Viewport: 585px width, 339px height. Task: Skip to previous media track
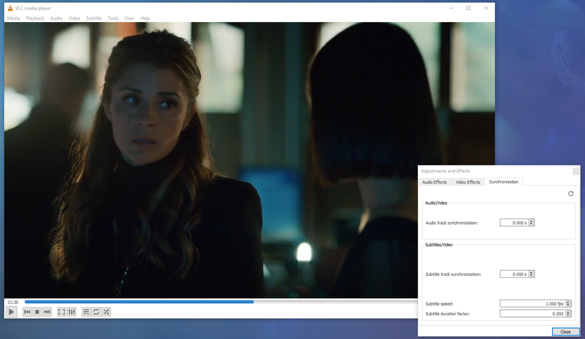coord(27,312)
